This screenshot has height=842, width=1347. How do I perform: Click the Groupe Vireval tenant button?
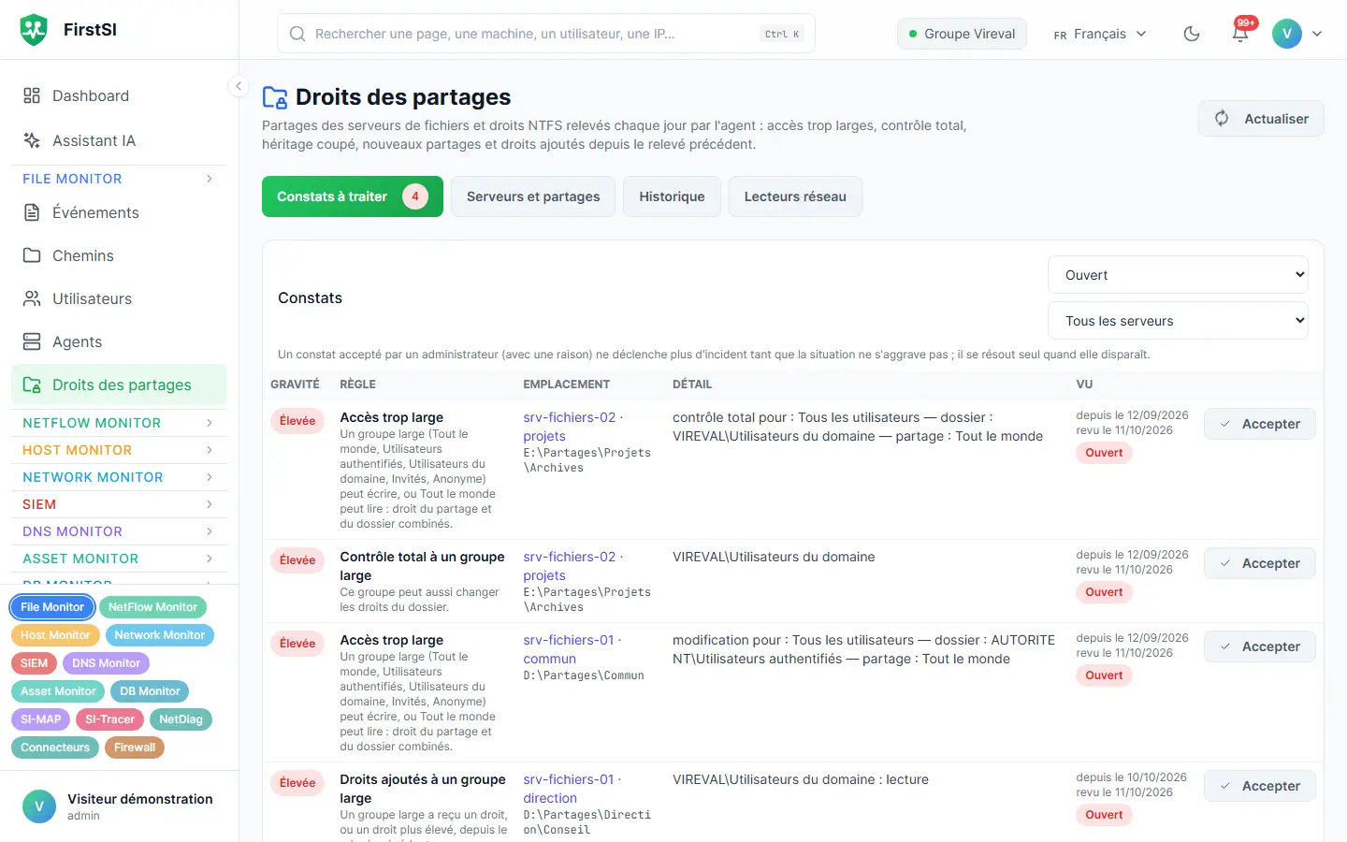[x=962, y=34]
